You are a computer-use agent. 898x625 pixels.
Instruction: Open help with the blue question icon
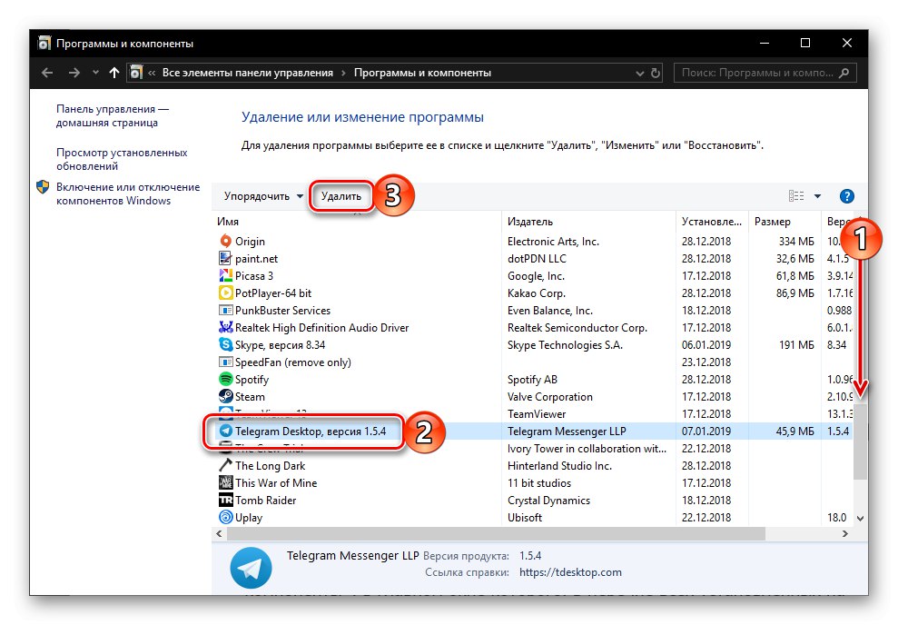(x=846, y=196)
